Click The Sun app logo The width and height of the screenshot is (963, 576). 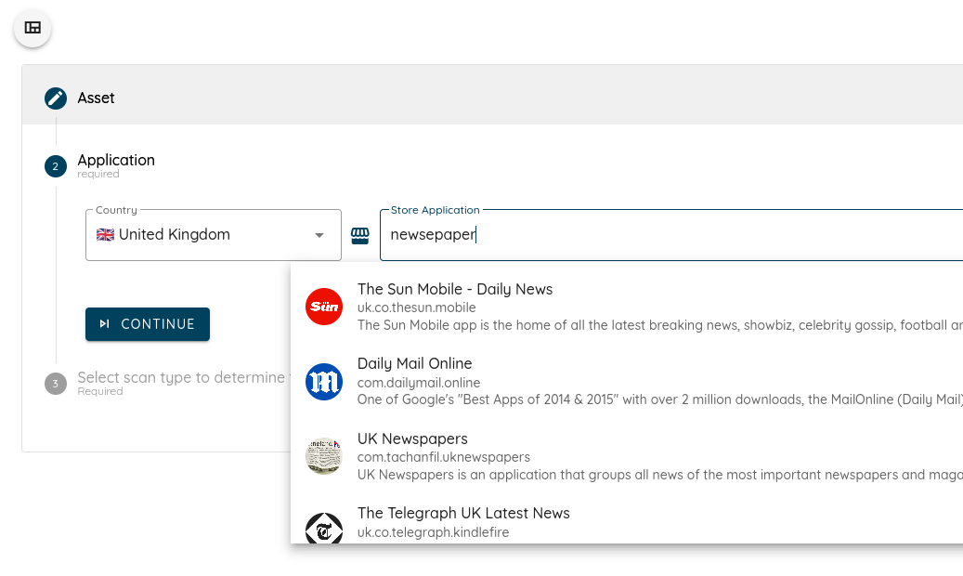[324, 307]
